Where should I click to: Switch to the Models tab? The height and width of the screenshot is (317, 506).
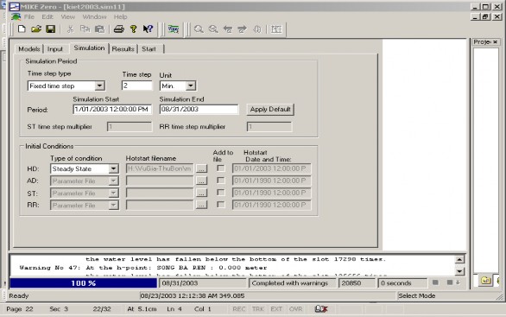point(29,49)
